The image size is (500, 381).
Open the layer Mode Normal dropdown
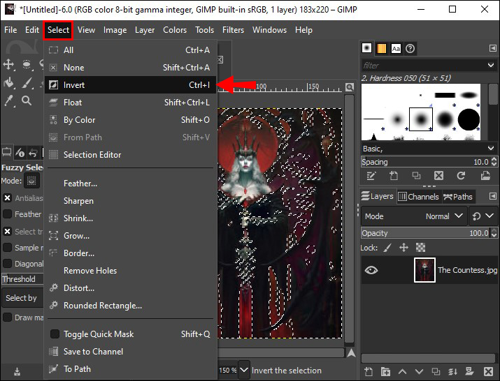tap(414, 216)
